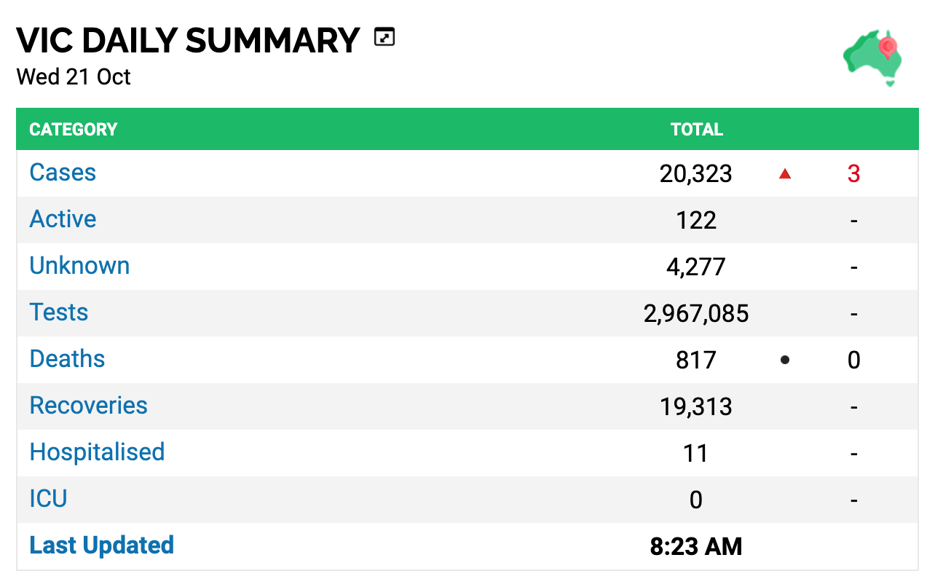This screenshot has width=935, height=587.
Task: Open the Active category link
Action: coord(63,219)
